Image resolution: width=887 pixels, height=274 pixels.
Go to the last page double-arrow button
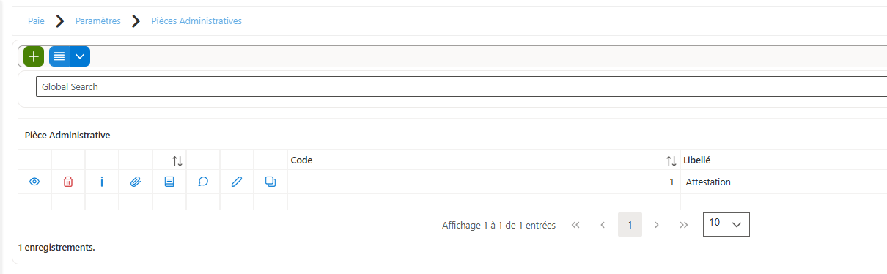(684, 225)
